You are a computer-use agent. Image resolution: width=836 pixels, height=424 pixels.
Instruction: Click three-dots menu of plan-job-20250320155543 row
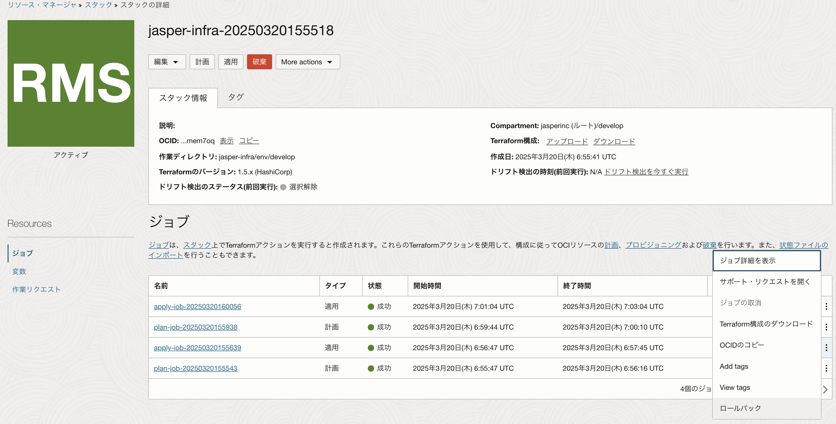(x=826, y=368)
